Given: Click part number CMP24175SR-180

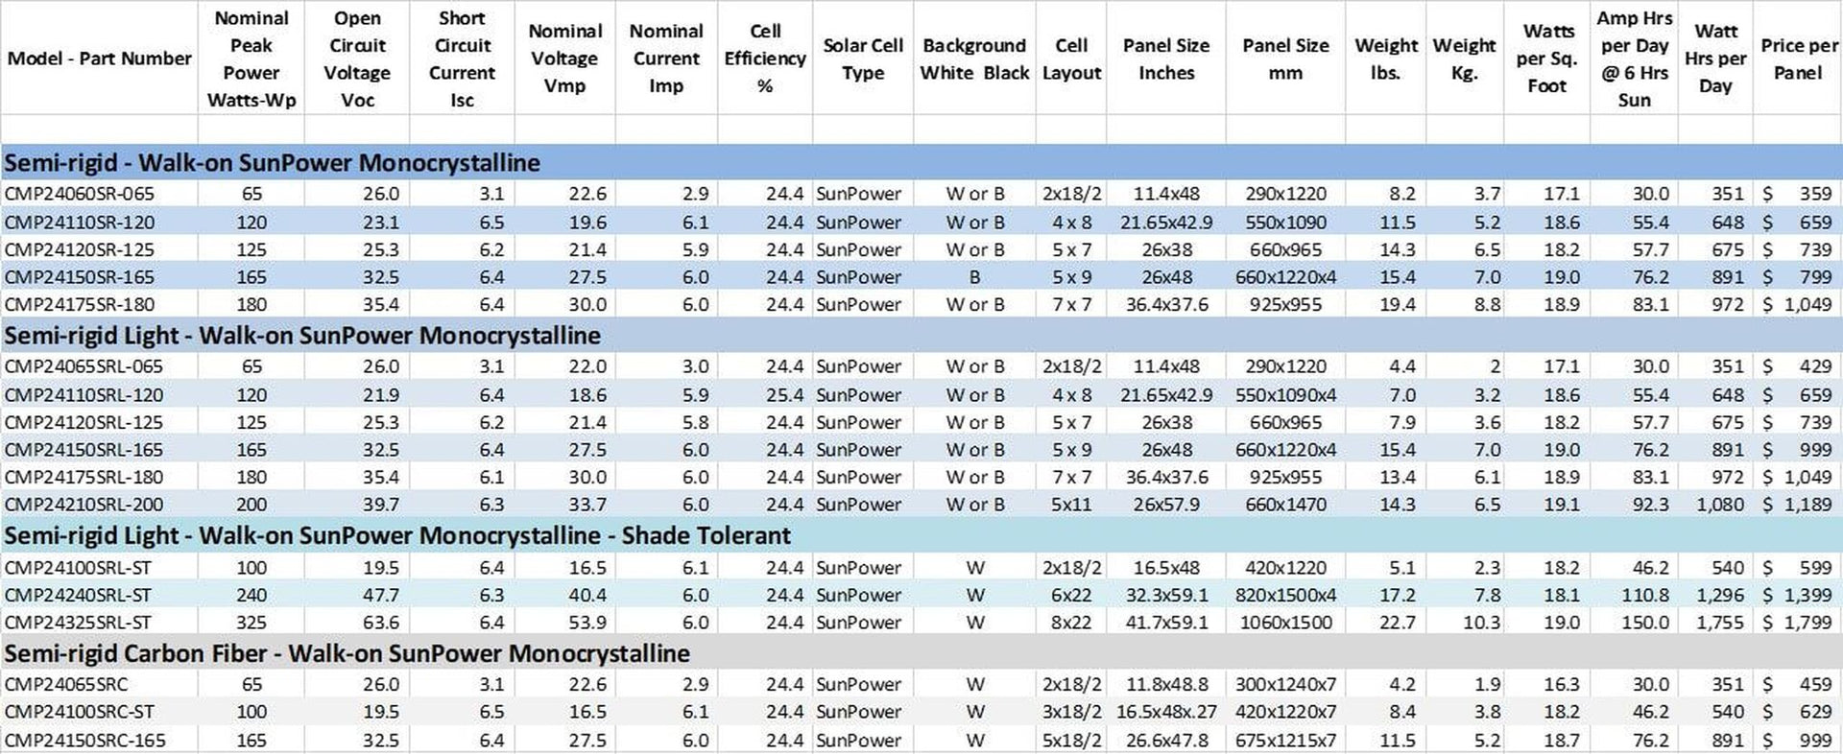Looking at the screenshot, I should coord(80,304).
